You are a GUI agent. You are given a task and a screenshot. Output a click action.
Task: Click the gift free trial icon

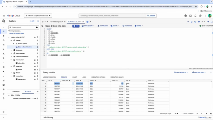(x=186, y=16)
